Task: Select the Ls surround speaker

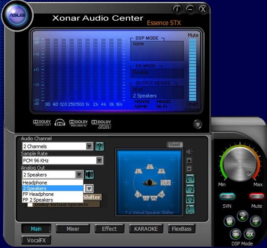Action: pos(138,194)
